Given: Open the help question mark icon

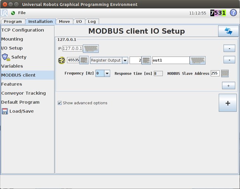Looking at the screenshot, I should coord(233,13).
